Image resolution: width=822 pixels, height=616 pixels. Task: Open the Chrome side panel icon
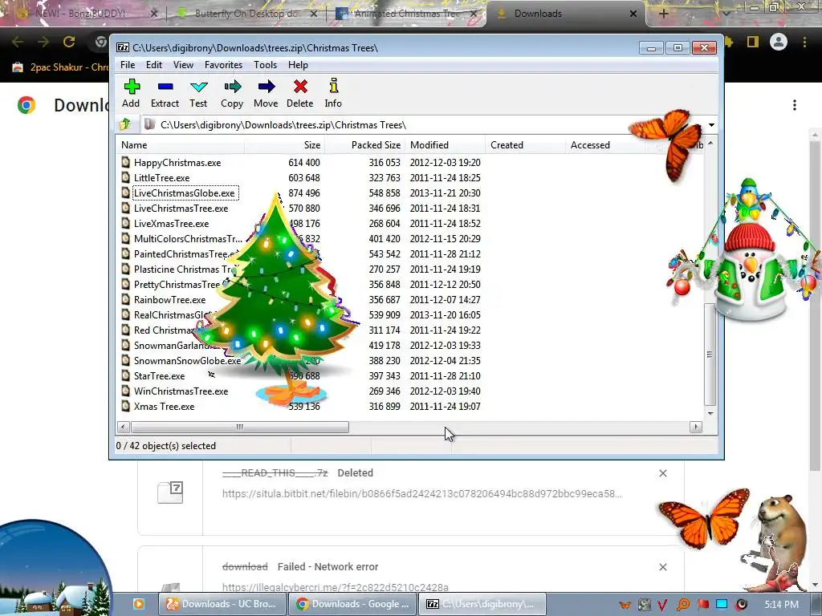(x=753, y=42)
